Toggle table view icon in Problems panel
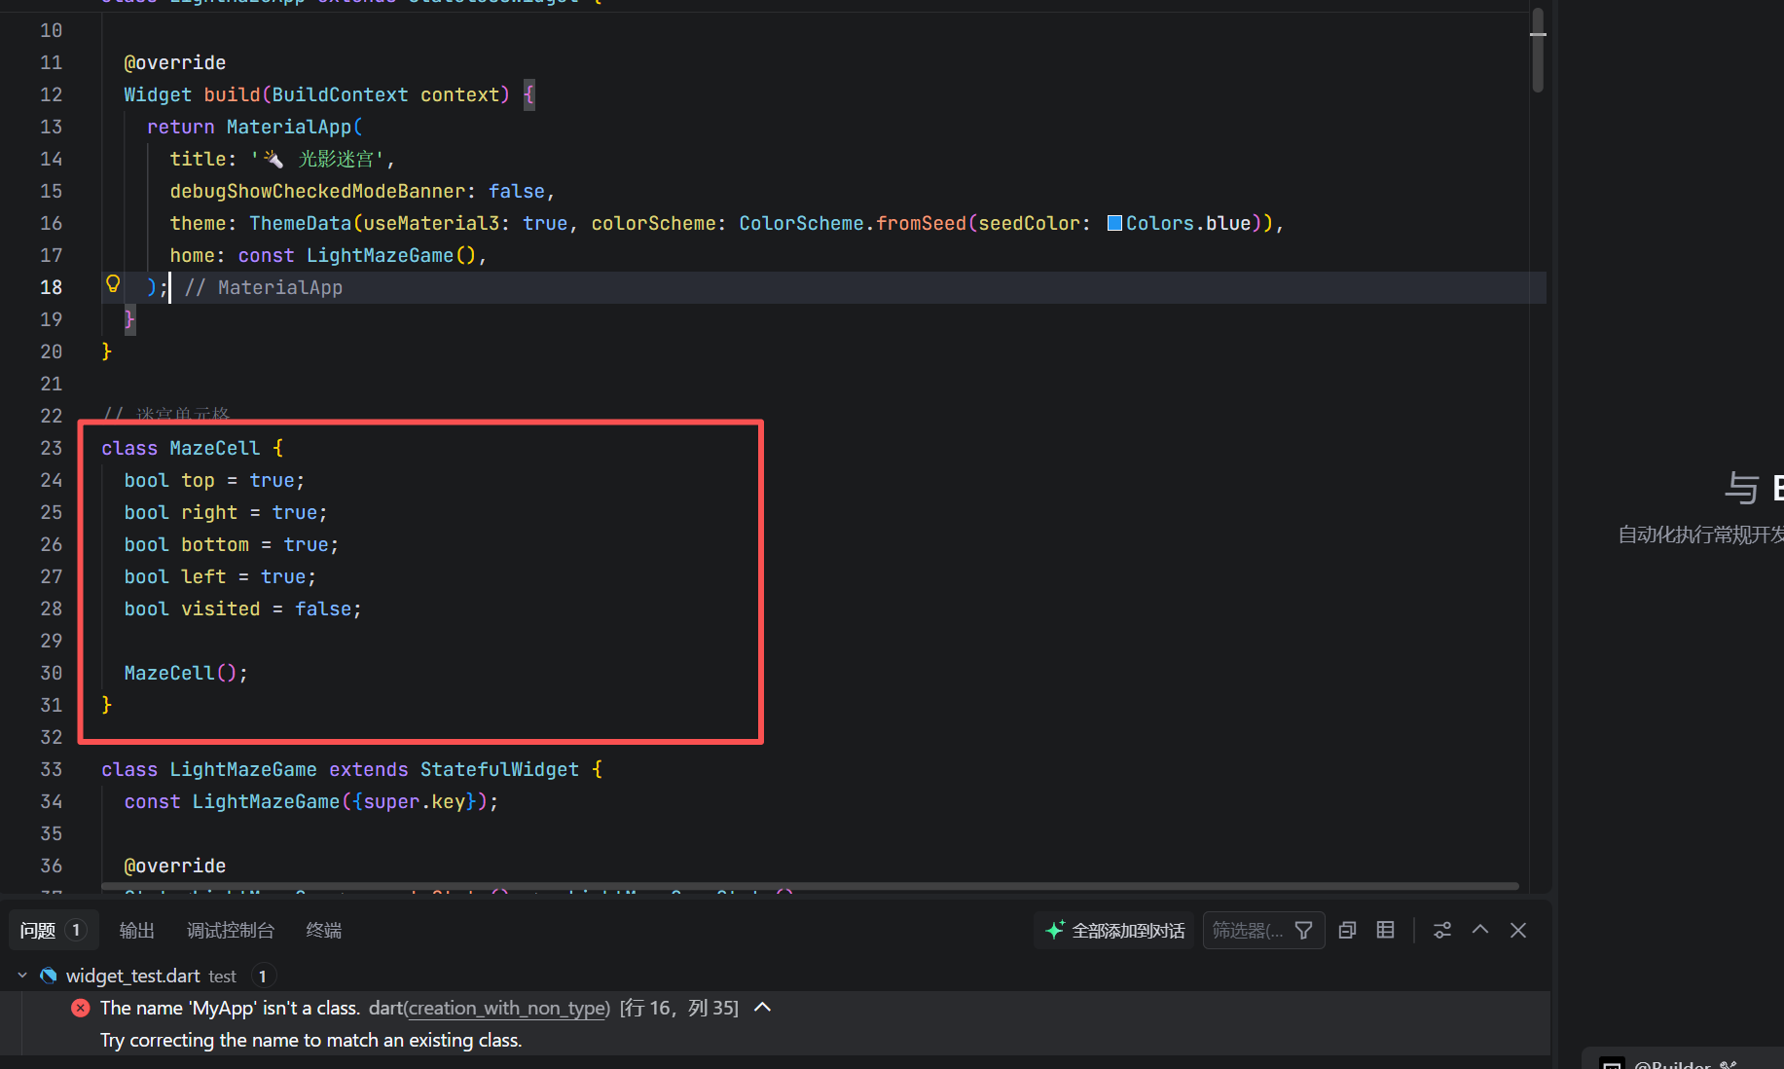The width and height of the screenshot is (1784, 1069). pyautogui.click(x=1386, y=931)
